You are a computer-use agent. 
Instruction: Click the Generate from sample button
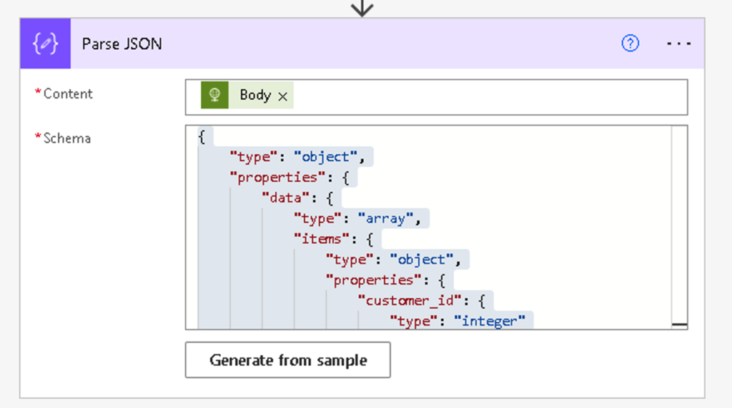288,360
